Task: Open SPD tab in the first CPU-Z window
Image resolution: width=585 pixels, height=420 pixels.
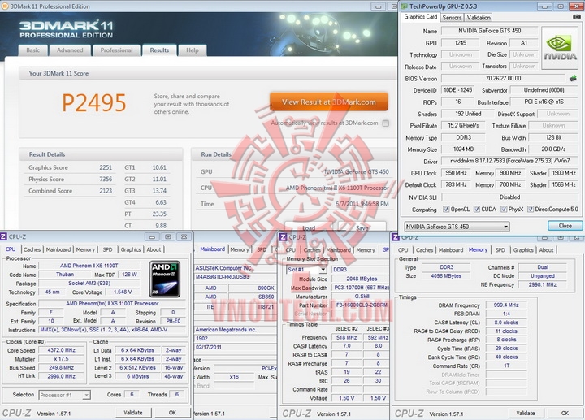Action: coord(107,249)
